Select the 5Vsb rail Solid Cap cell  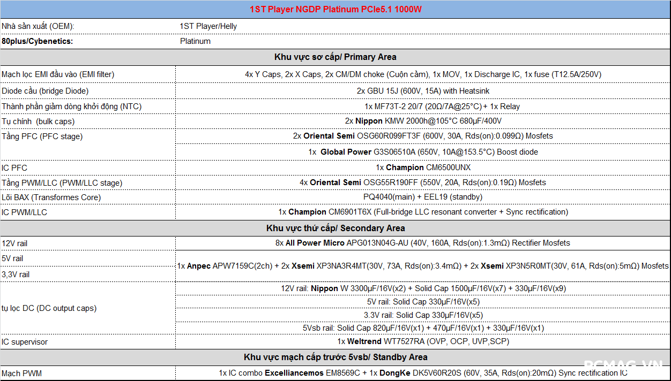(423, 328)
